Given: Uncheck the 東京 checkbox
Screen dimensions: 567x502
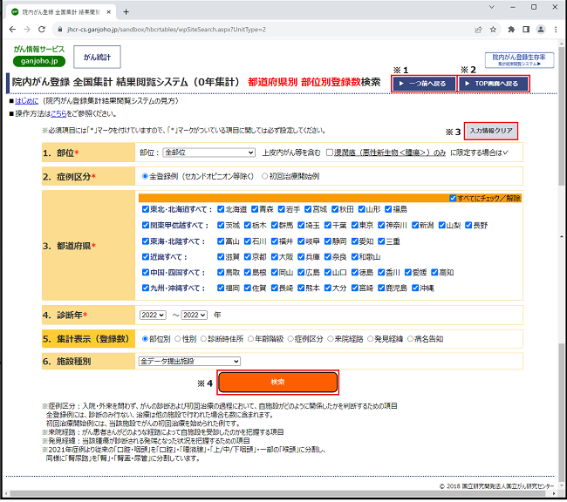Looking at the screenshot, I should (355, 226).
